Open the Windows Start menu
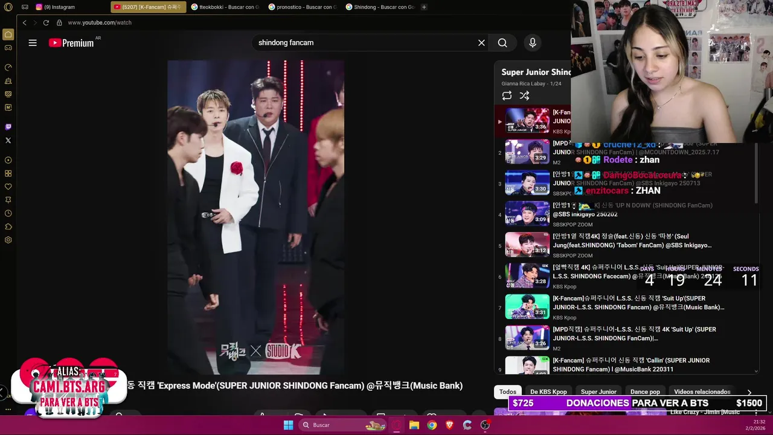The height and width of the screenshot is (435, 773). pyautogui.click(x=288, y=425)
